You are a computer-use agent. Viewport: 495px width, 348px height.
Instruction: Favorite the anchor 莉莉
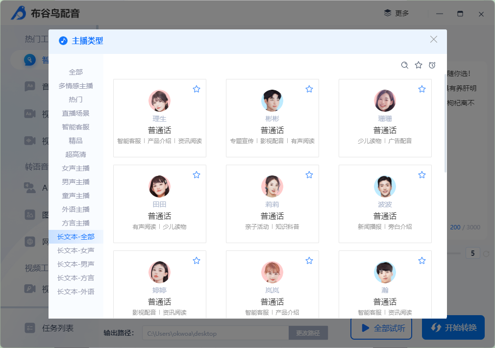point(309,174)
